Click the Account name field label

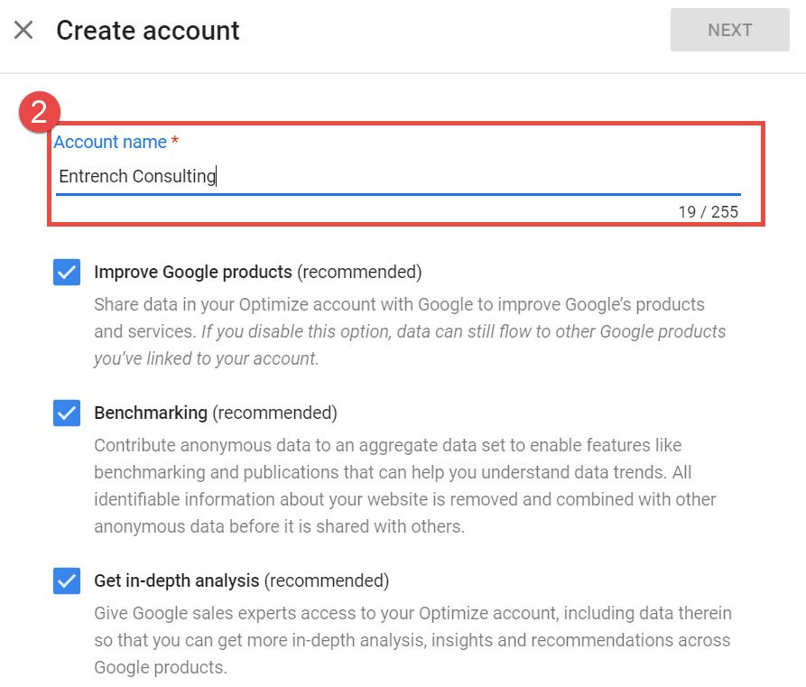click(110, 142)
